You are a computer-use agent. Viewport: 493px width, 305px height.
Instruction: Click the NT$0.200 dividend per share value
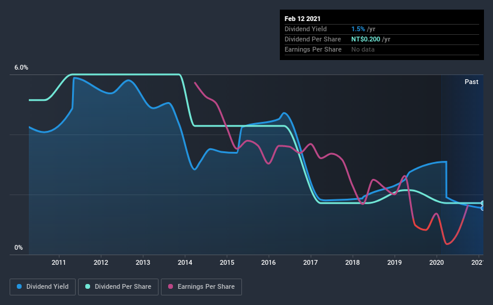pyautogui.click(x=366, y=39)
